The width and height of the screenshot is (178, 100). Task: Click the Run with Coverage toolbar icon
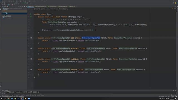click(26, 3)
